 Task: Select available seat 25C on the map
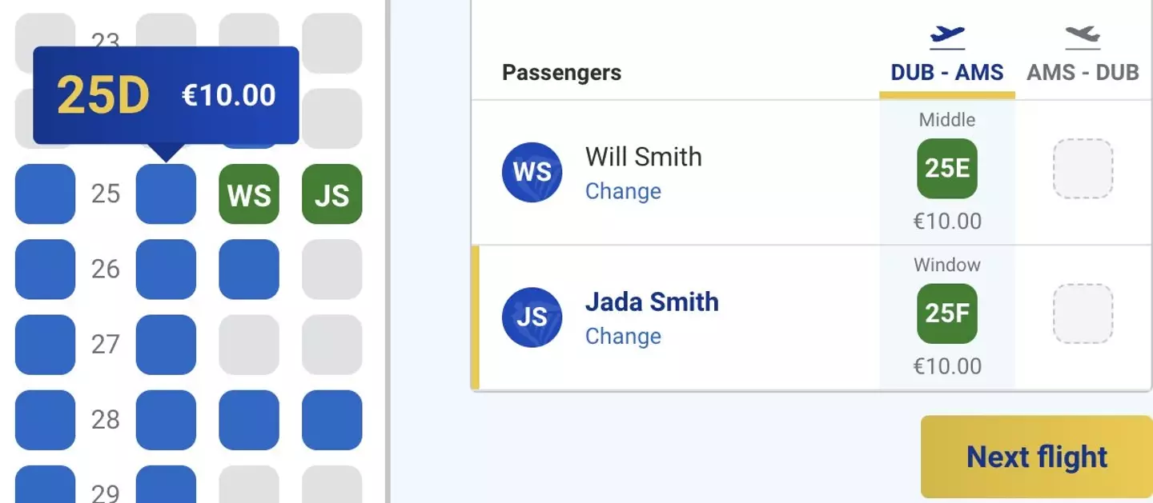tap(45, 194)
